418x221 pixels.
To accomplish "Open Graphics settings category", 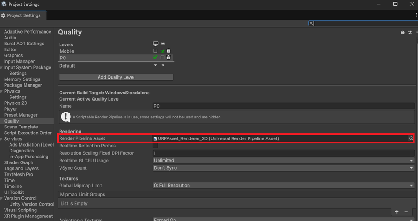I will pyautogui.click(x=13, y=55).
